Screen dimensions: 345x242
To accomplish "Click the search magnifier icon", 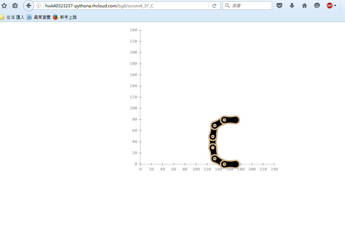I will (227, 6).
